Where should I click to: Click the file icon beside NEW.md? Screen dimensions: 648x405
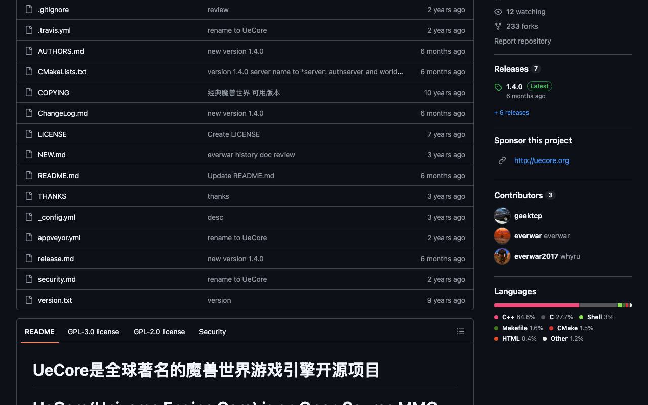click(29, 154)
